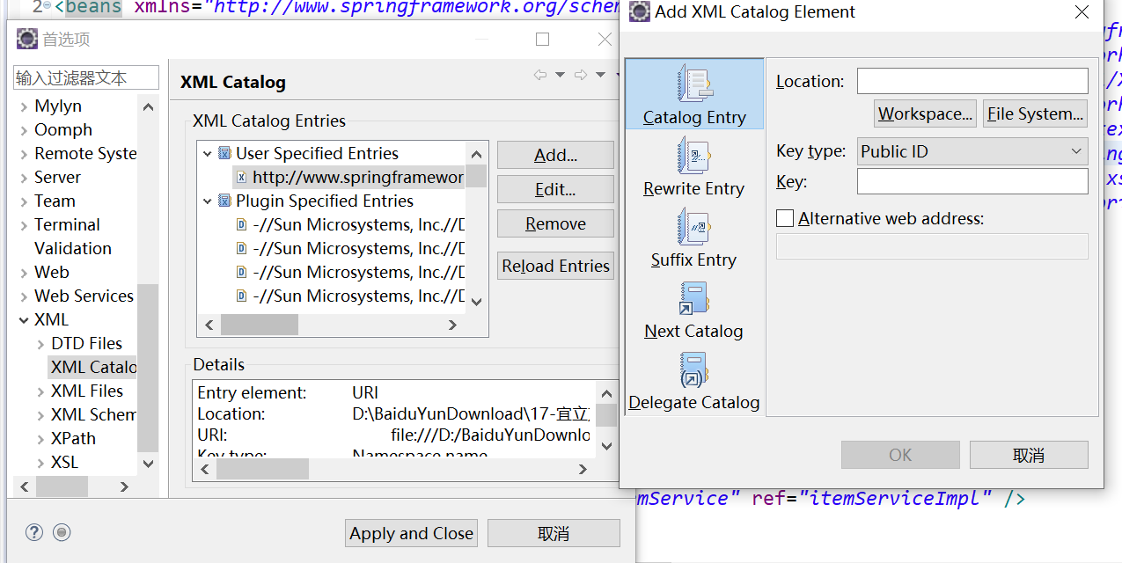1122x563 pixels.
Task: Collapse the XML preferences tree node
Action: (24, 320)
